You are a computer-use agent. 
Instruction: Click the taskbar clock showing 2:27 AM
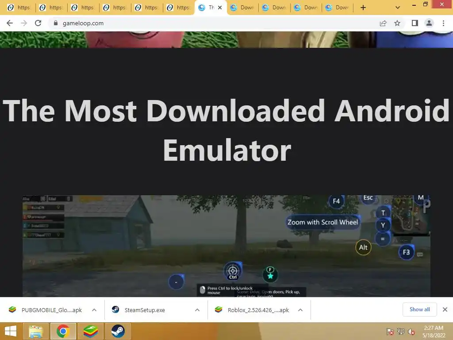[434, 331]
